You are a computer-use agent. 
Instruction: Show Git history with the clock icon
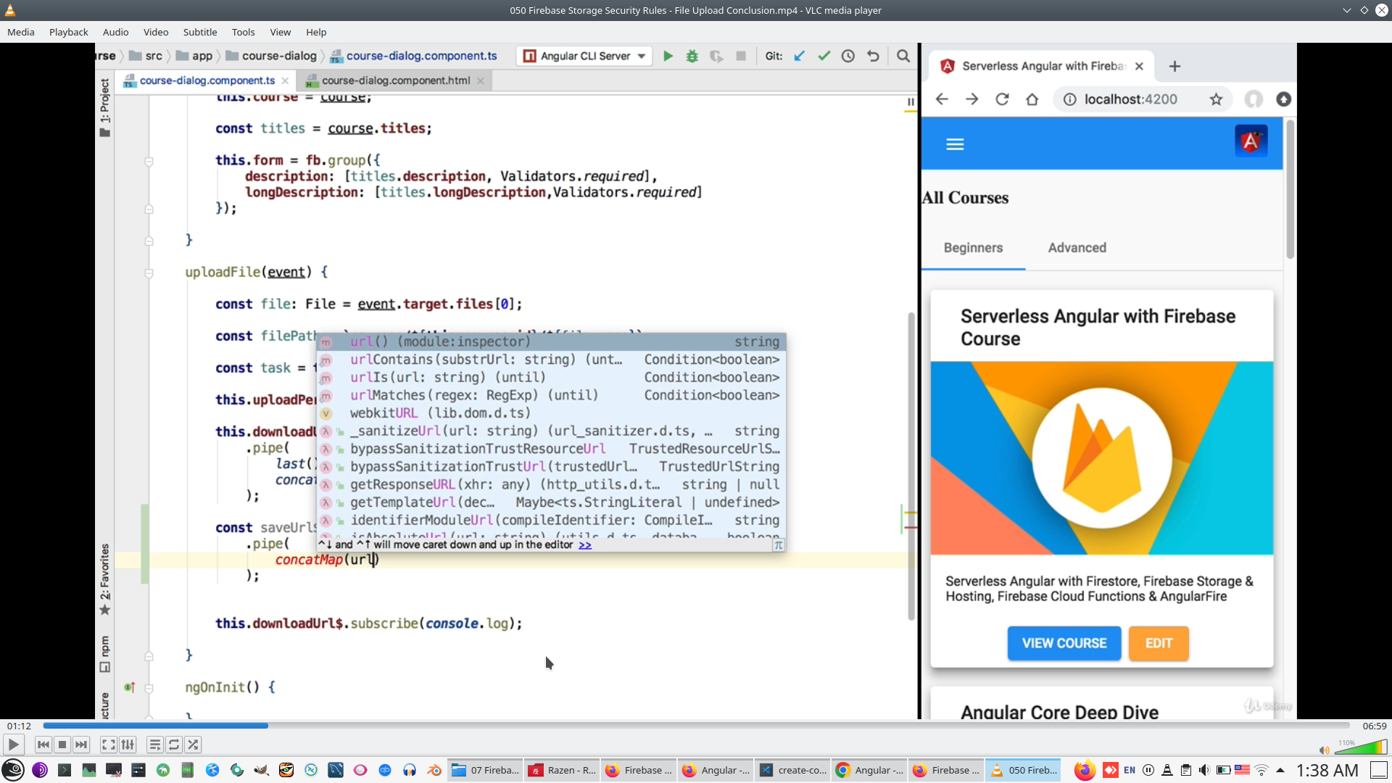point(848,55)
